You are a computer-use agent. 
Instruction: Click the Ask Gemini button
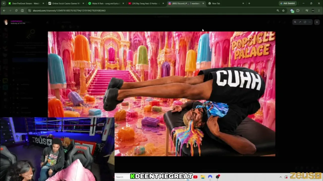click(287, 4)
